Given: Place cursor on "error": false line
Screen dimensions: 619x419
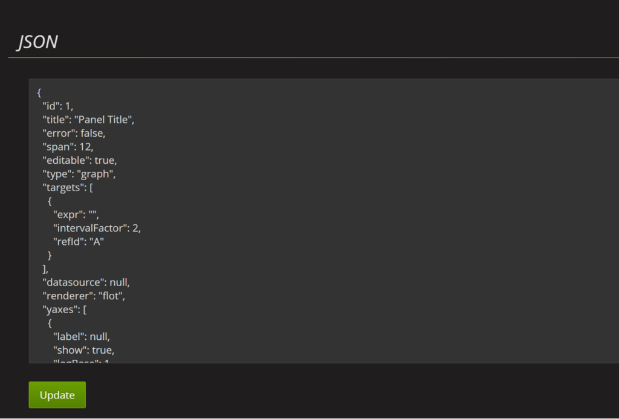Looking at the screenshot, I should click(x=74, y=133).
